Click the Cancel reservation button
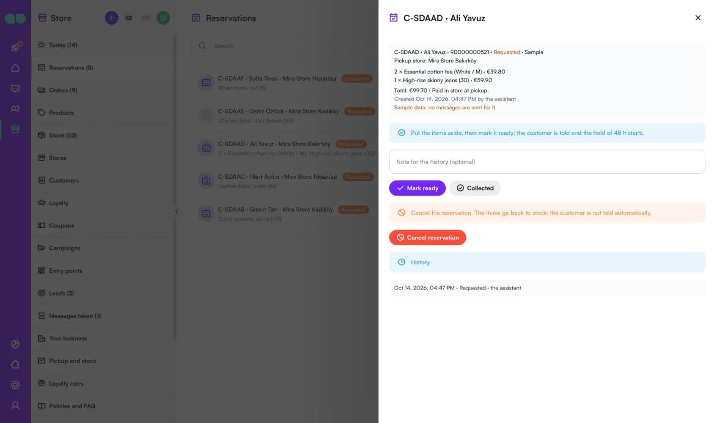The image size is (716, 423). click(428, 238)
